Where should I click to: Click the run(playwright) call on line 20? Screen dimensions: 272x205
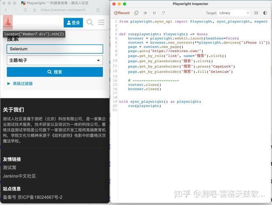144,106
